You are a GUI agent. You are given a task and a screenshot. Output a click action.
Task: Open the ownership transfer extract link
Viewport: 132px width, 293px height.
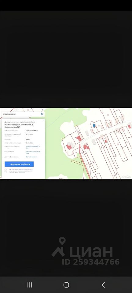point(33,152)
